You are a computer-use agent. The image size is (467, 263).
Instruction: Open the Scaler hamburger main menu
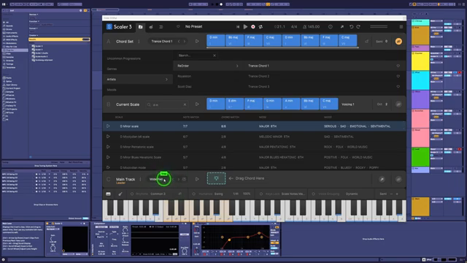[x=401, y=27]
